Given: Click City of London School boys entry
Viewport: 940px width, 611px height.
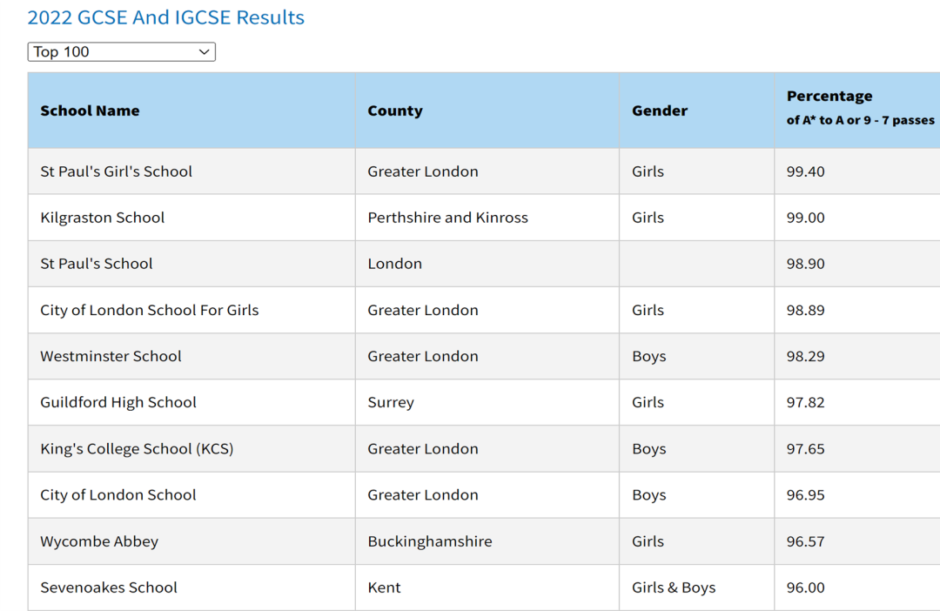Looking at the screenshot, I should point(118,494).
